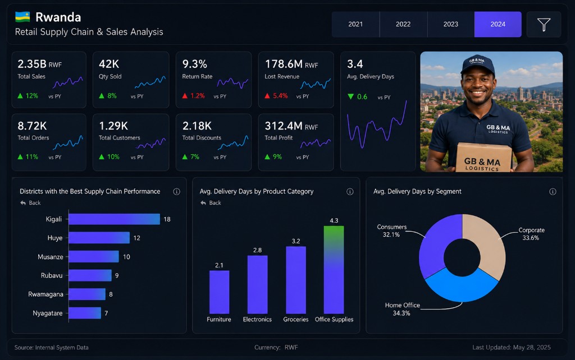Open the filter funnel icon
The width and height of the screenshot is (575, 360).
tap(544, 24)
